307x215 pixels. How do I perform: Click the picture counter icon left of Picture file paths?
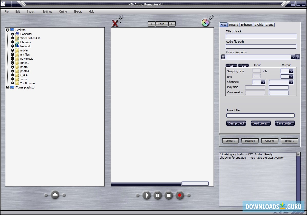[x=223, y=57]
